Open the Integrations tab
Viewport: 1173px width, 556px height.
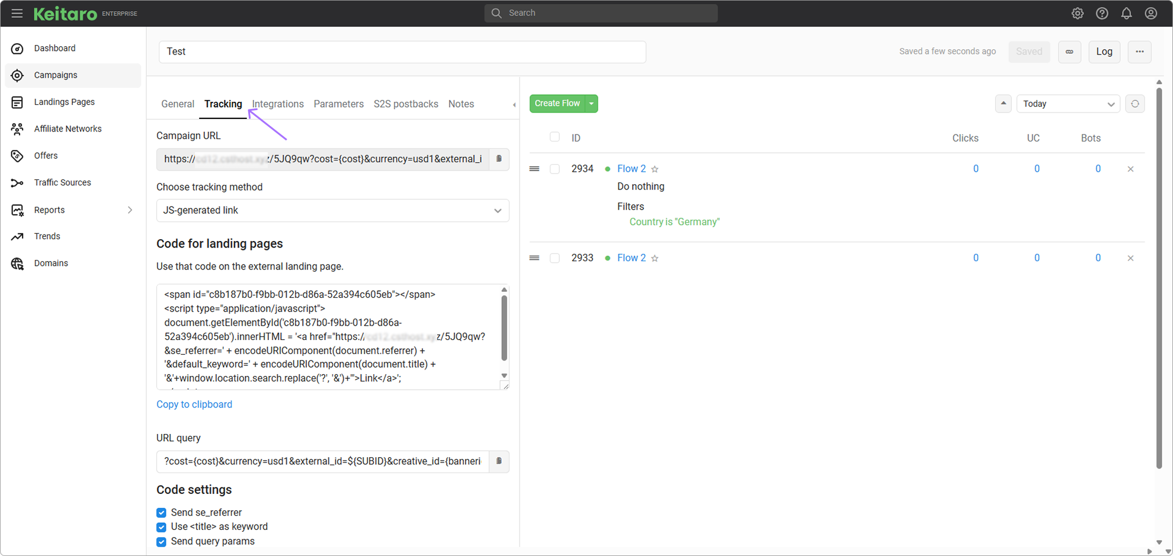(x=278, y=104)
